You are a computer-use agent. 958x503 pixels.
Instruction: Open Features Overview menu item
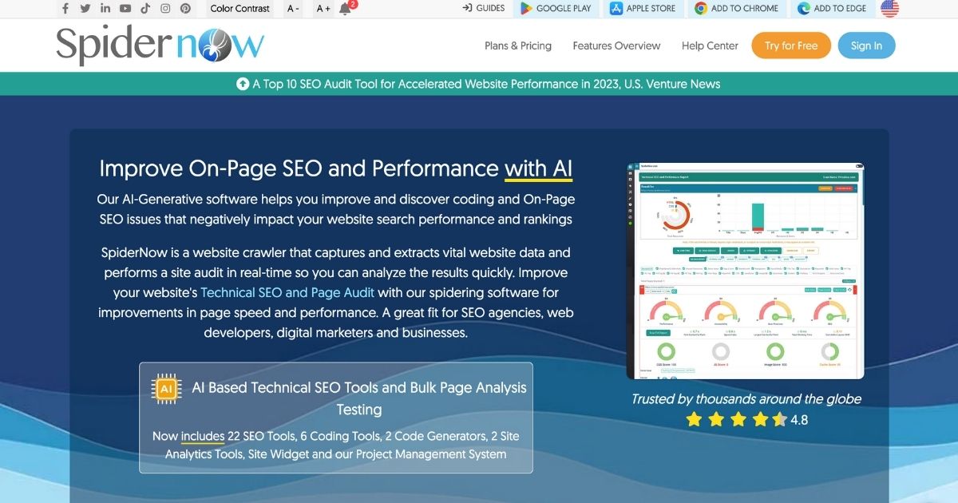point(616,46)
